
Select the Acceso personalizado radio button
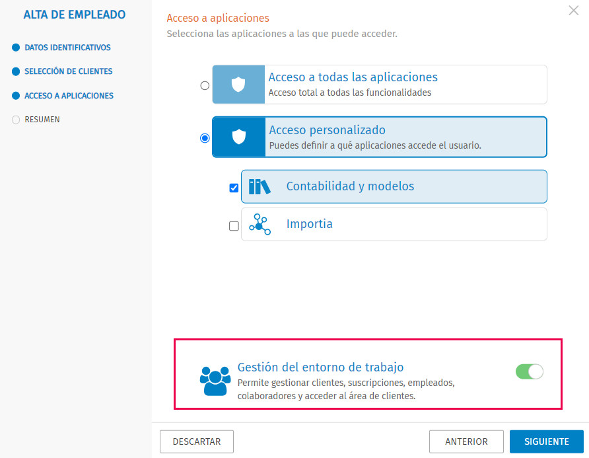pyautogui.click(x=205, y=138)
